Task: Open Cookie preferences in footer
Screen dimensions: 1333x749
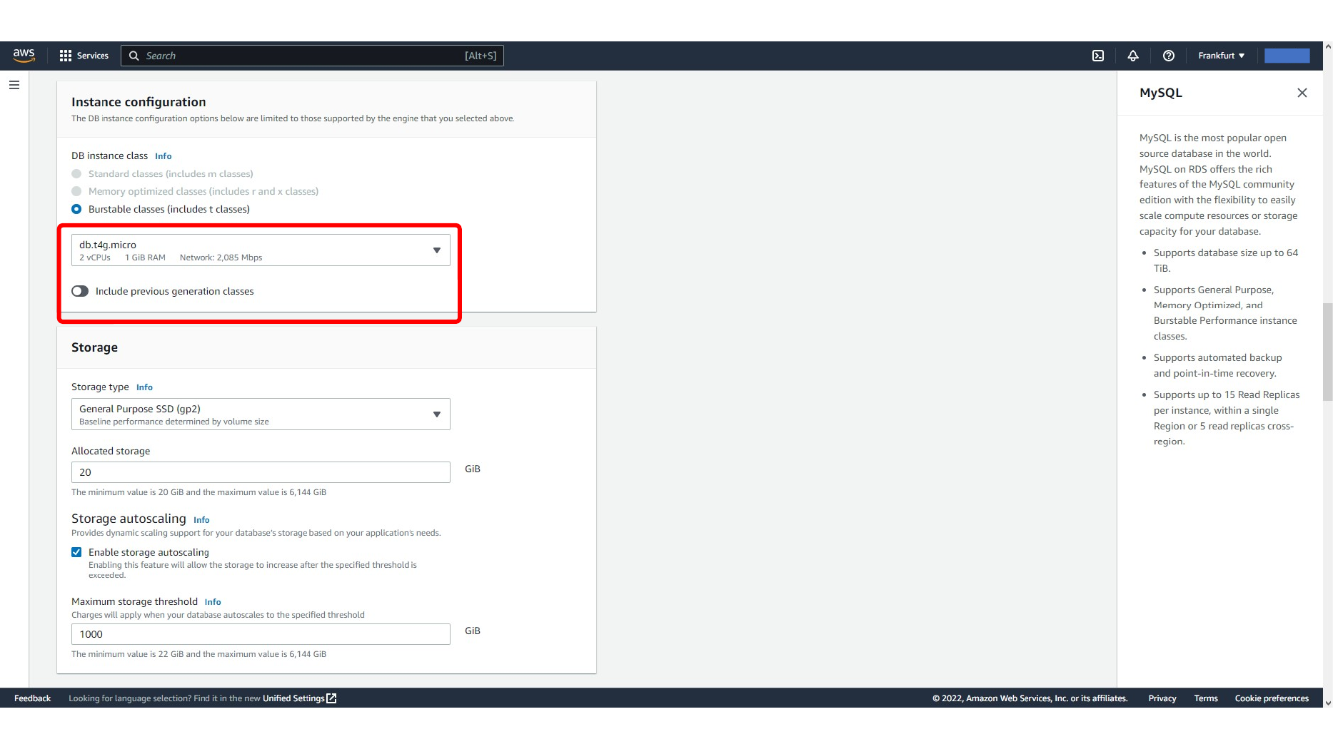Action: click(x=1272, y=698)
